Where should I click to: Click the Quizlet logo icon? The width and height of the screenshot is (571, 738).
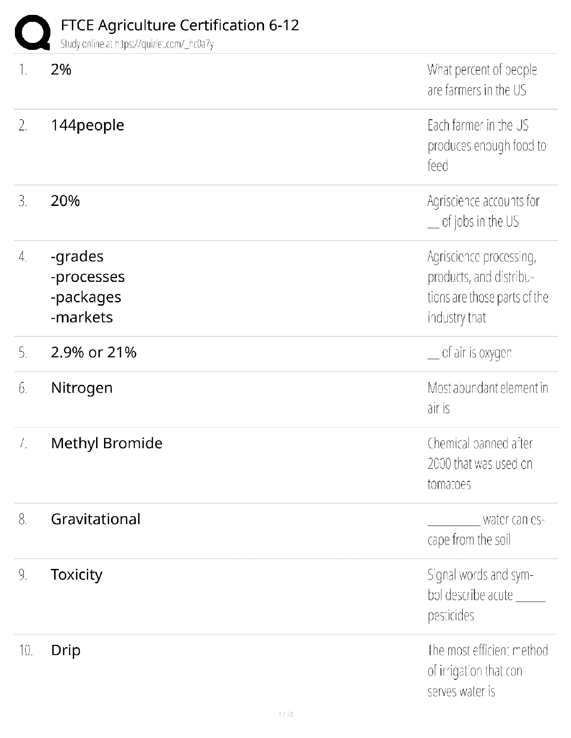33,33
